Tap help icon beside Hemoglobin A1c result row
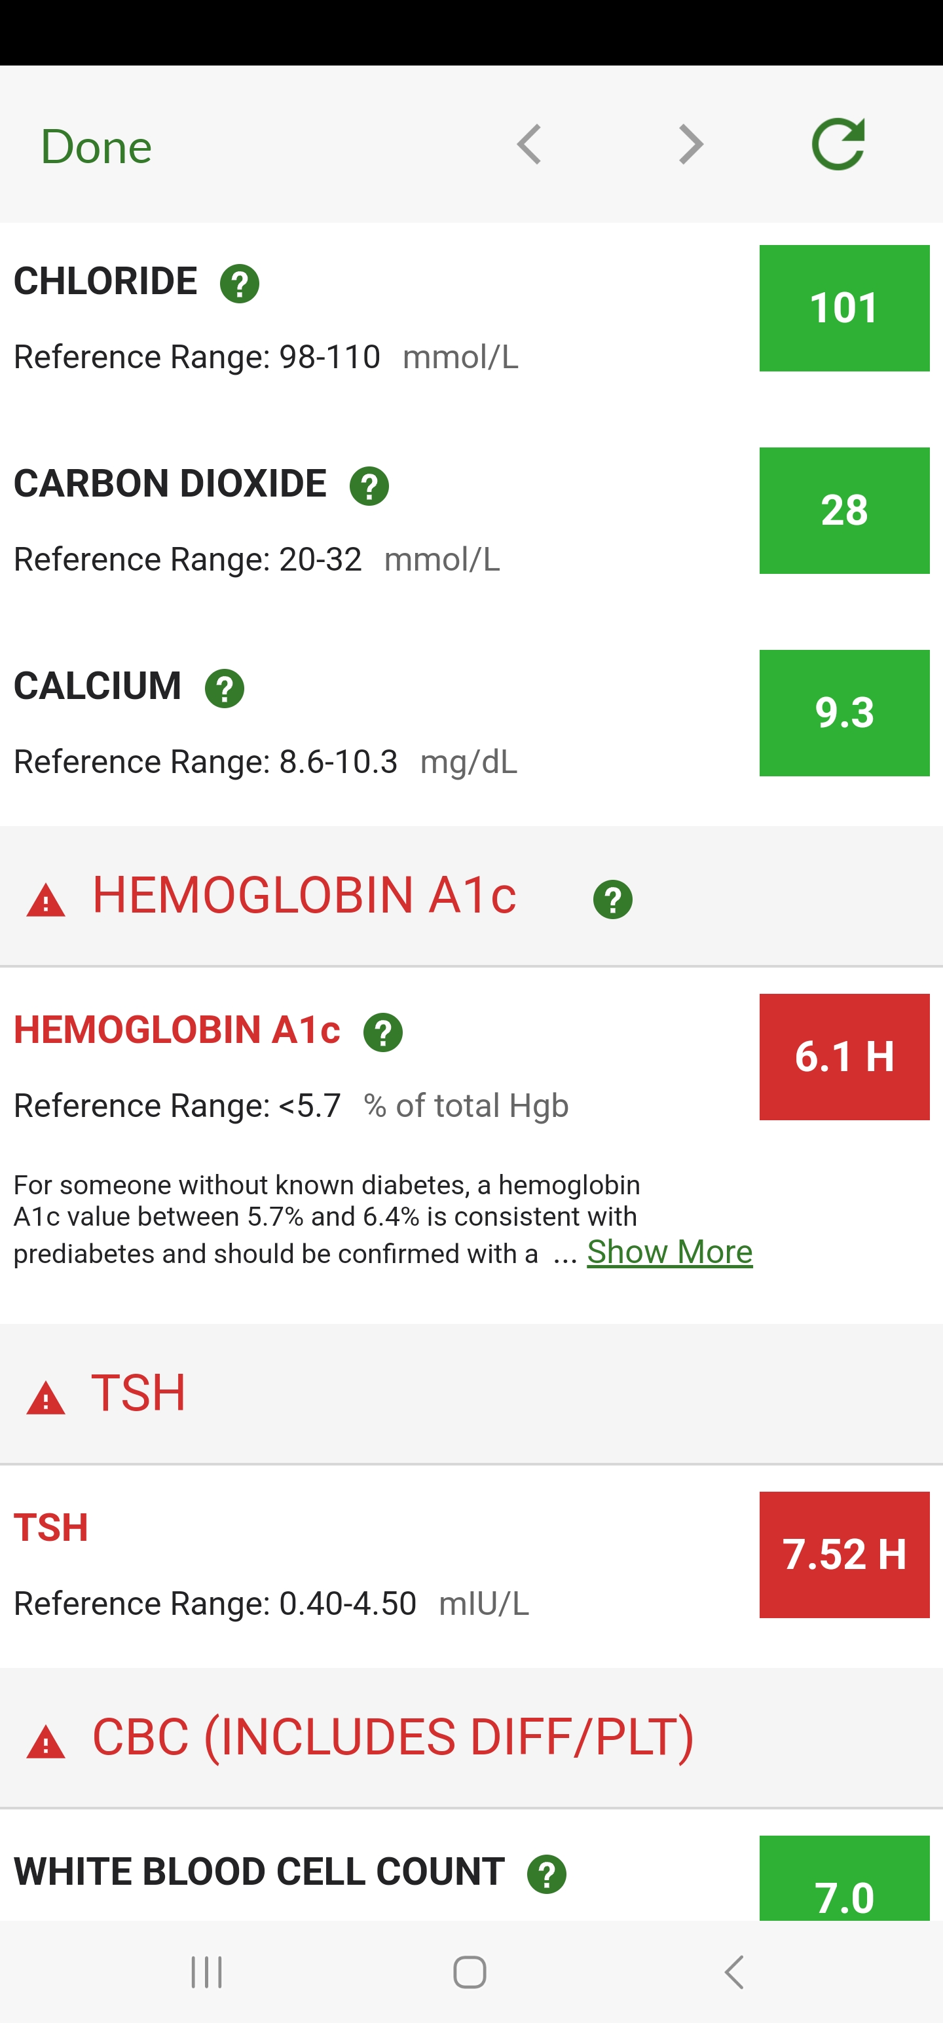Screen dimensions: 943x2023 tap(383, 1032)
